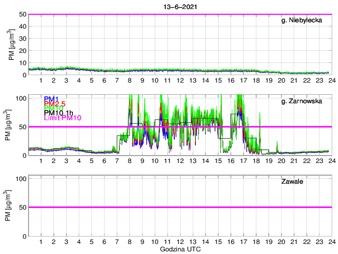Click the 40 tick on Niebylecka y-axis
This screenshot has width=338, height=254.
pyautogui.click(x=23, y=26)
